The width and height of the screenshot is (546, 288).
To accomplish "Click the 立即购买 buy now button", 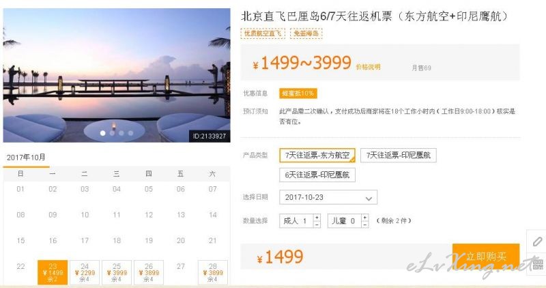I will (x=486, y=257).
